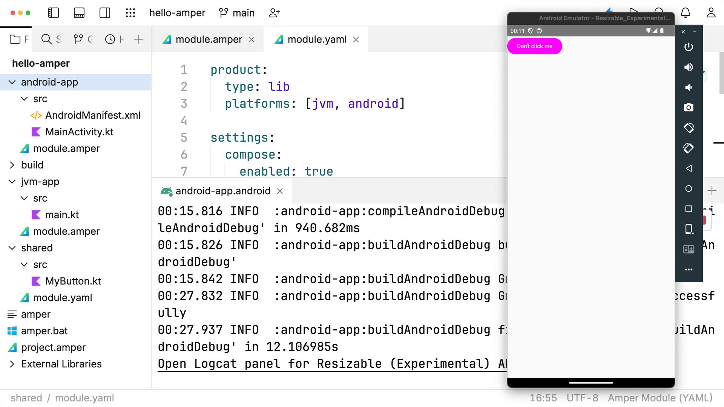This screenshot has height=407, width=724.
Task: Expand External Libraries node
Action: [x=12, y=364]
